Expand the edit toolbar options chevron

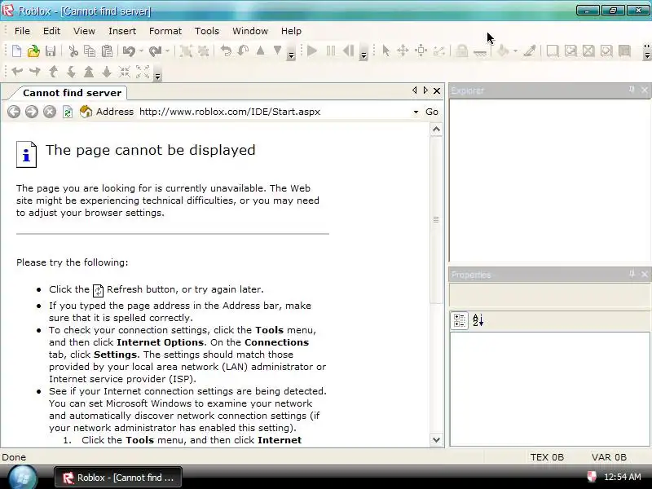(291, 55)
